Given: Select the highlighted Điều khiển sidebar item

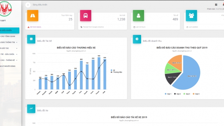Looking at the screenshot, I should (x=10, y=30).
